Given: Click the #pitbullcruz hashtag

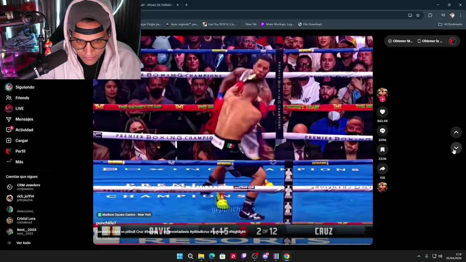Looking at the screenshot, I should point(200,231).
